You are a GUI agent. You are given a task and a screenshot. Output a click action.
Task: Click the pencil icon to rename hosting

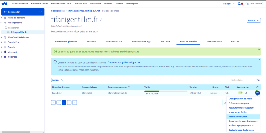point(101,20)
